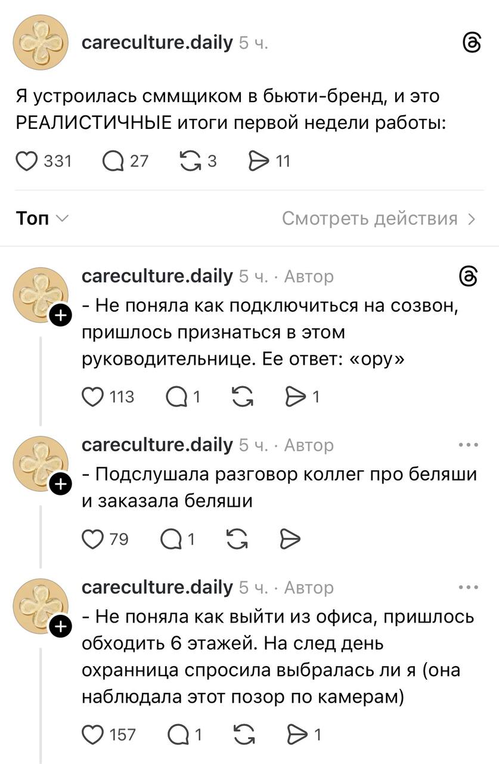Reply to the беляши comment
The width and height of the screenshot is (499, 764).
(x=173, y=539)
